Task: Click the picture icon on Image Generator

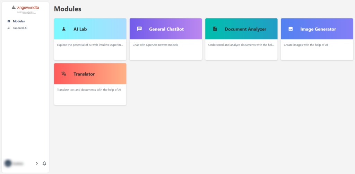Action: click(291, 29)
